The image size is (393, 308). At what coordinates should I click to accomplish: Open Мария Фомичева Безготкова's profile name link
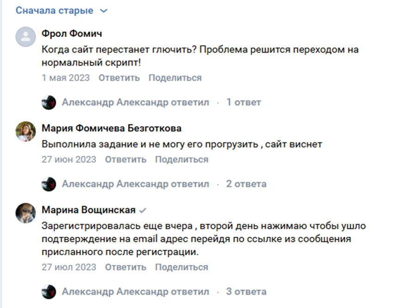[111, 128]
